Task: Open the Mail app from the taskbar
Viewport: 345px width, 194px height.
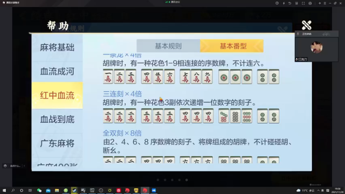Action: click(x=48, y=191)
